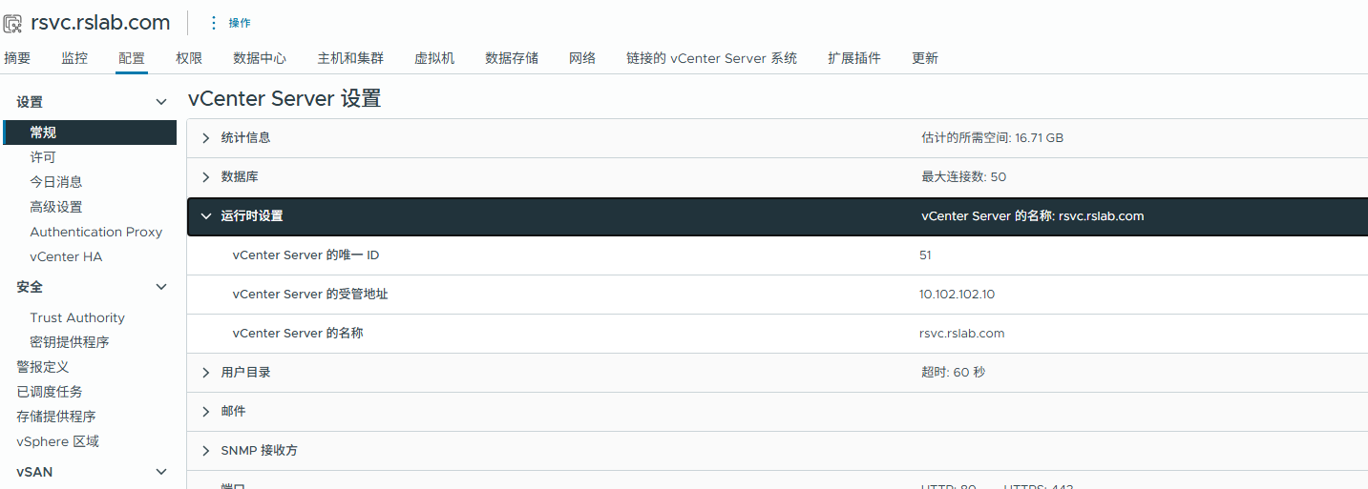Open 密钥提供程序 in the sidebar

click(70, 342)
